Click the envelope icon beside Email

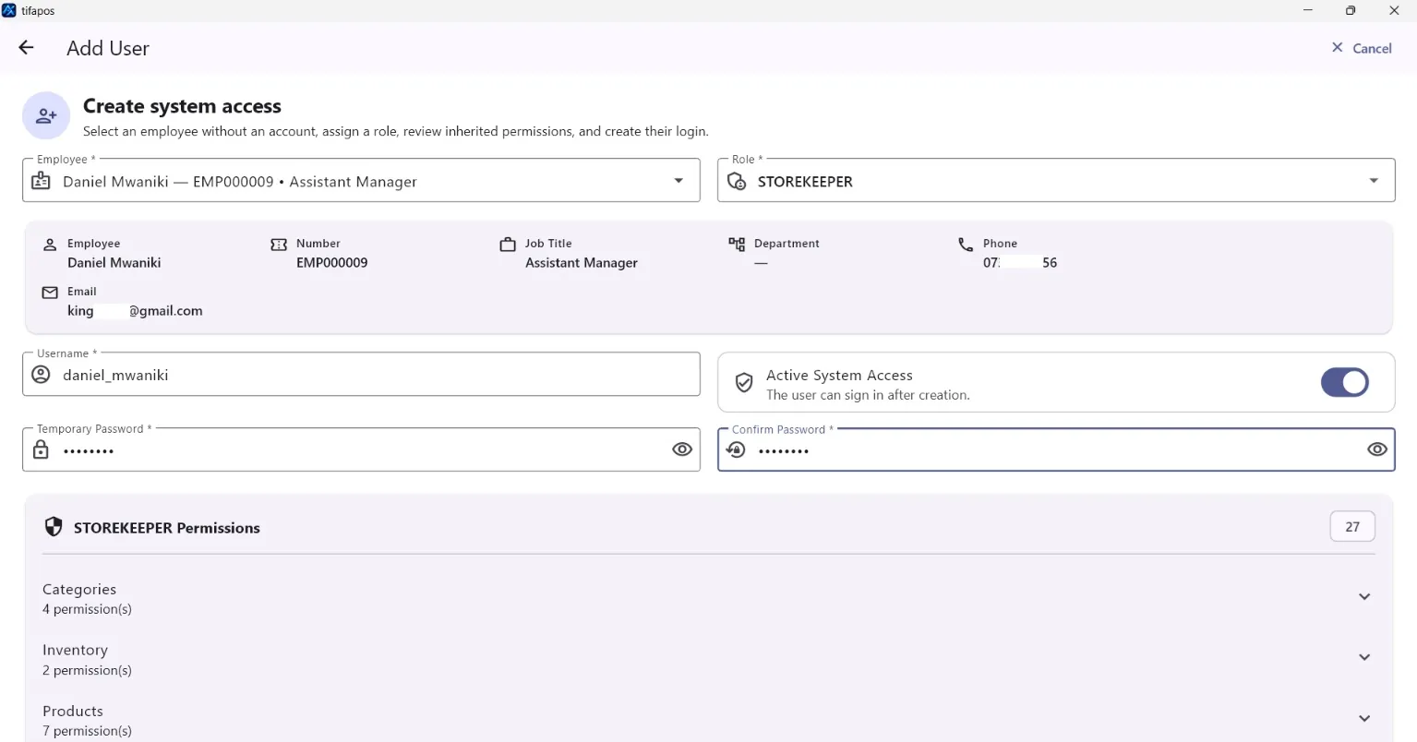pyautogui.click(x=50, y=293)
